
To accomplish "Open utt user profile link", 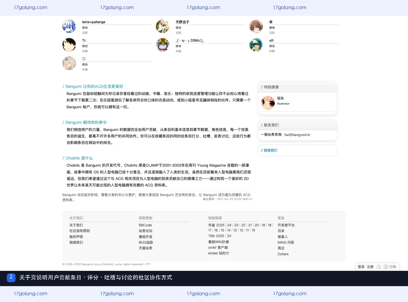I will 271,41.
